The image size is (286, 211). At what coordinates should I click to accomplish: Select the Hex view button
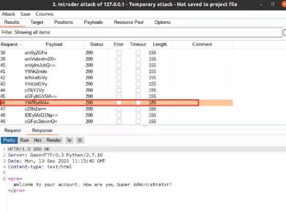tap(38, 140)
